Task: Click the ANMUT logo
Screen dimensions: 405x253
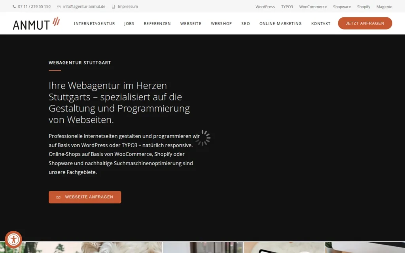Action: pyautogui.click(x=36, y=23)
